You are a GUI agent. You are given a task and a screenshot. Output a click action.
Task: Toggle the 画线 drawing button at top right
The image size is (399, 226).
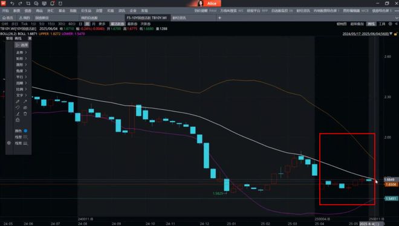click(x=371, y=24)
